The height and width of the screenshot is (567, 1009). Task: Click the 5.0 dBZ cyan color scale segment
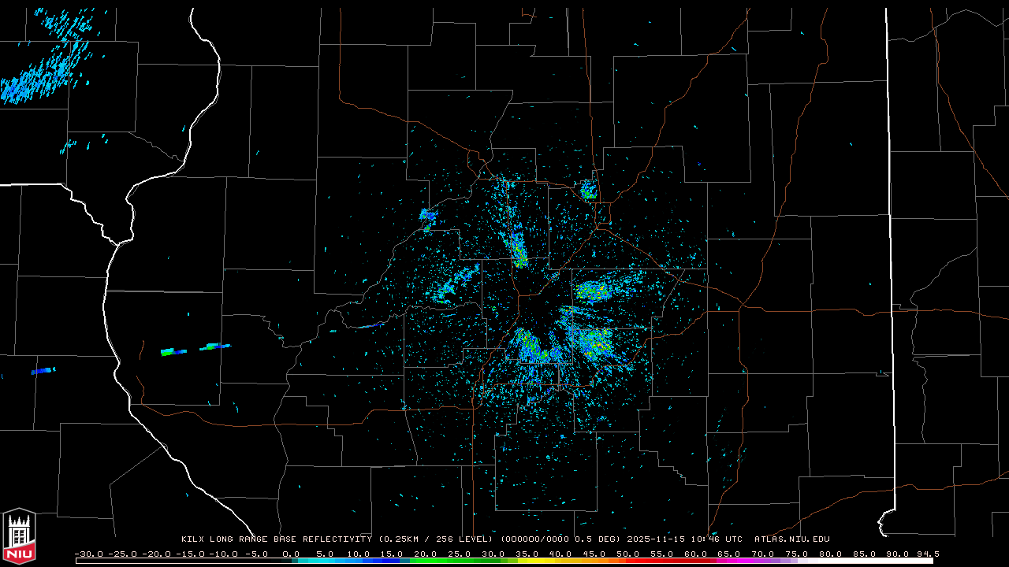point(325,561)
